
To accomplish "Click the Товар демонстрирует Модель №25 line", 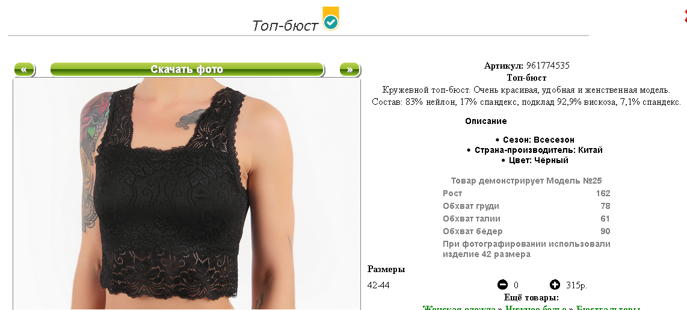I will 526,181.
